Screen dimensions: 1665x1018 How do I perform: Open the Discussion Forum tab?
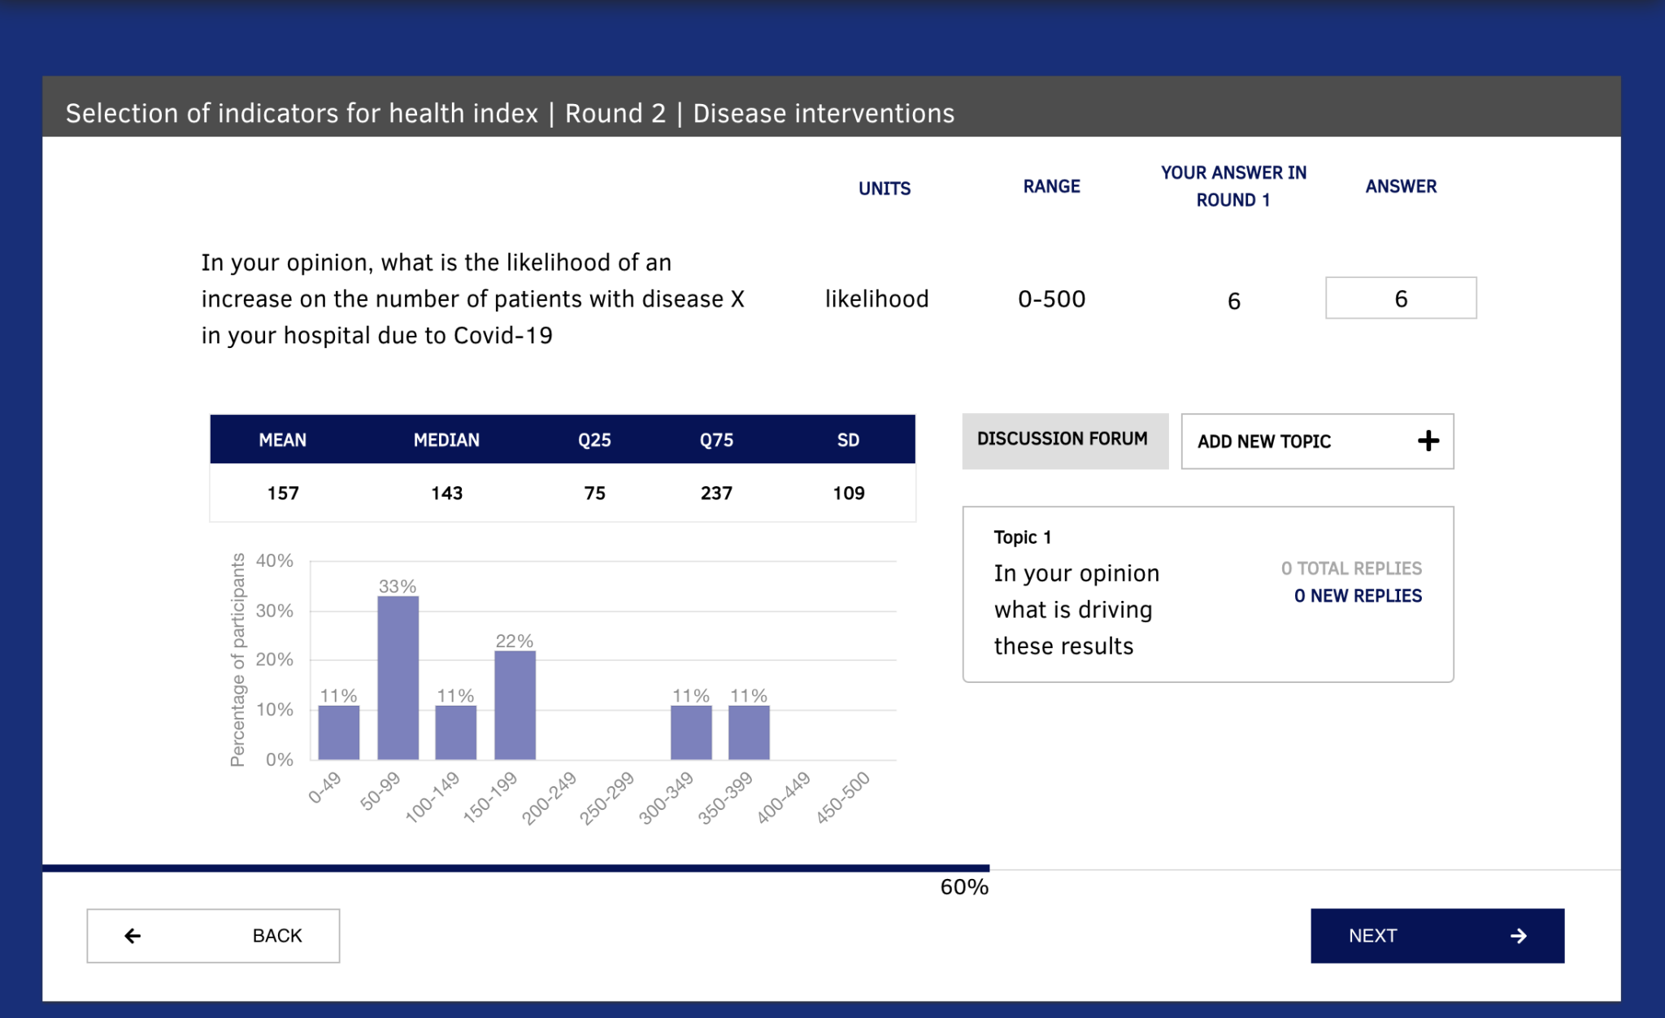[x=1064, y=440]
